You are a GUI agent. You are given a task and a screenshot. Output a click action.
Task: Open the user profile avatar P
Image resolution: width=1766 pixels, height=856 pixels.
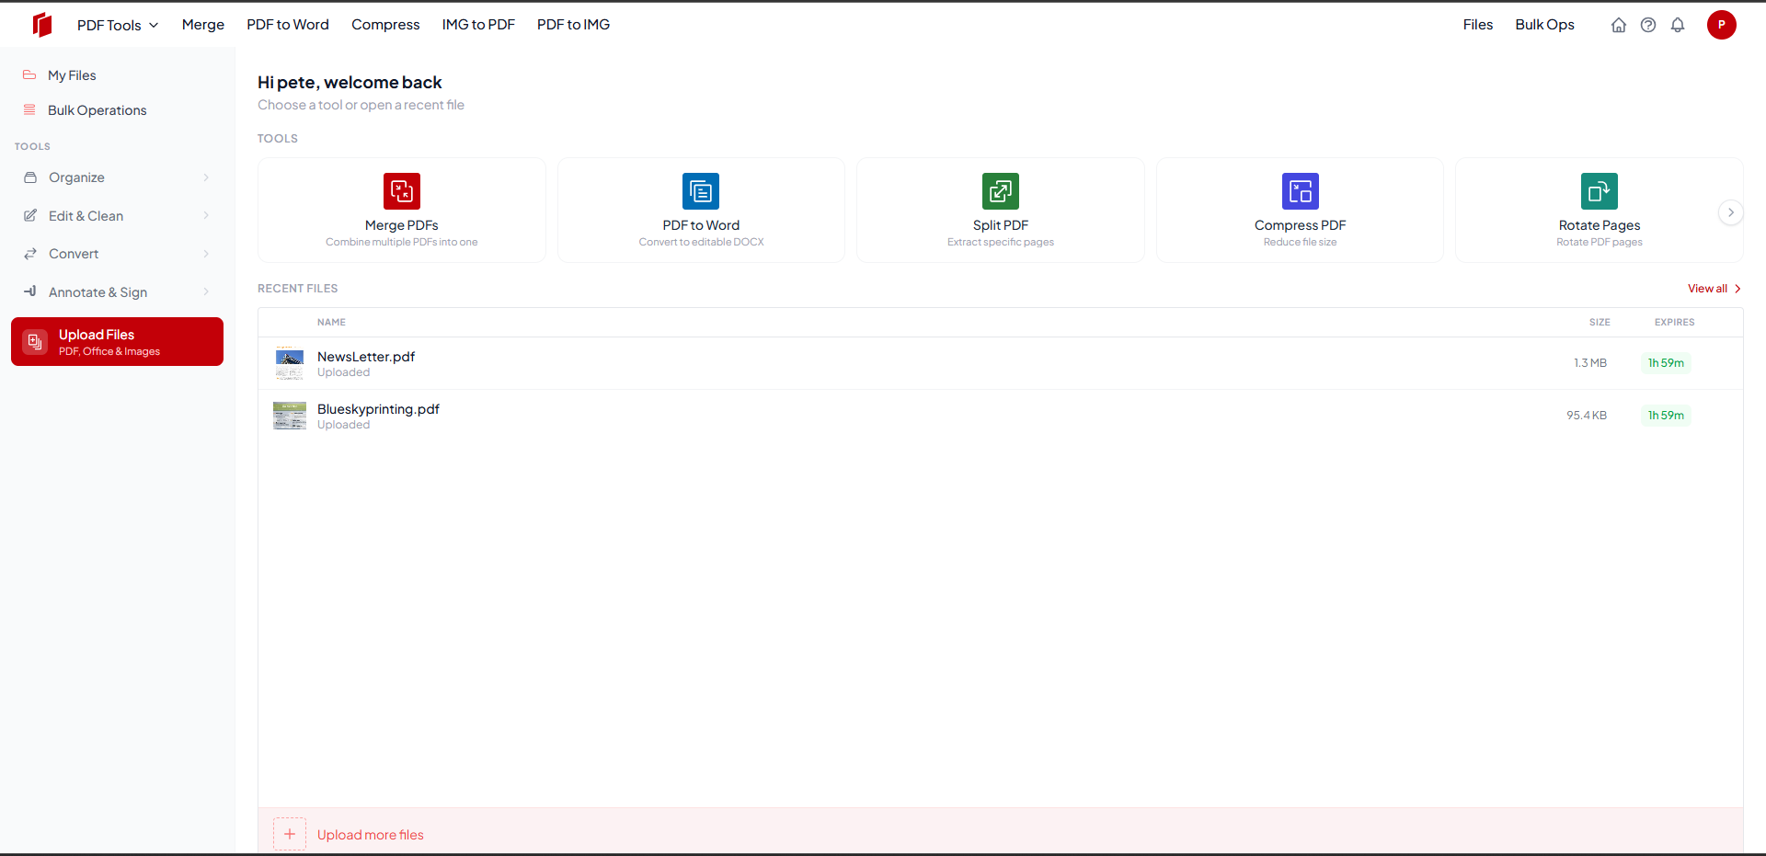click(x=1722, y=25)
